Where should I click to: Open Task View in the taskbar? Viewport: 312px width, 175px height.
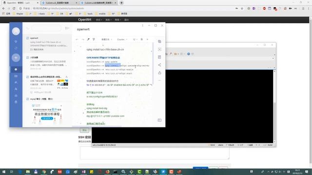coord(12,172)
